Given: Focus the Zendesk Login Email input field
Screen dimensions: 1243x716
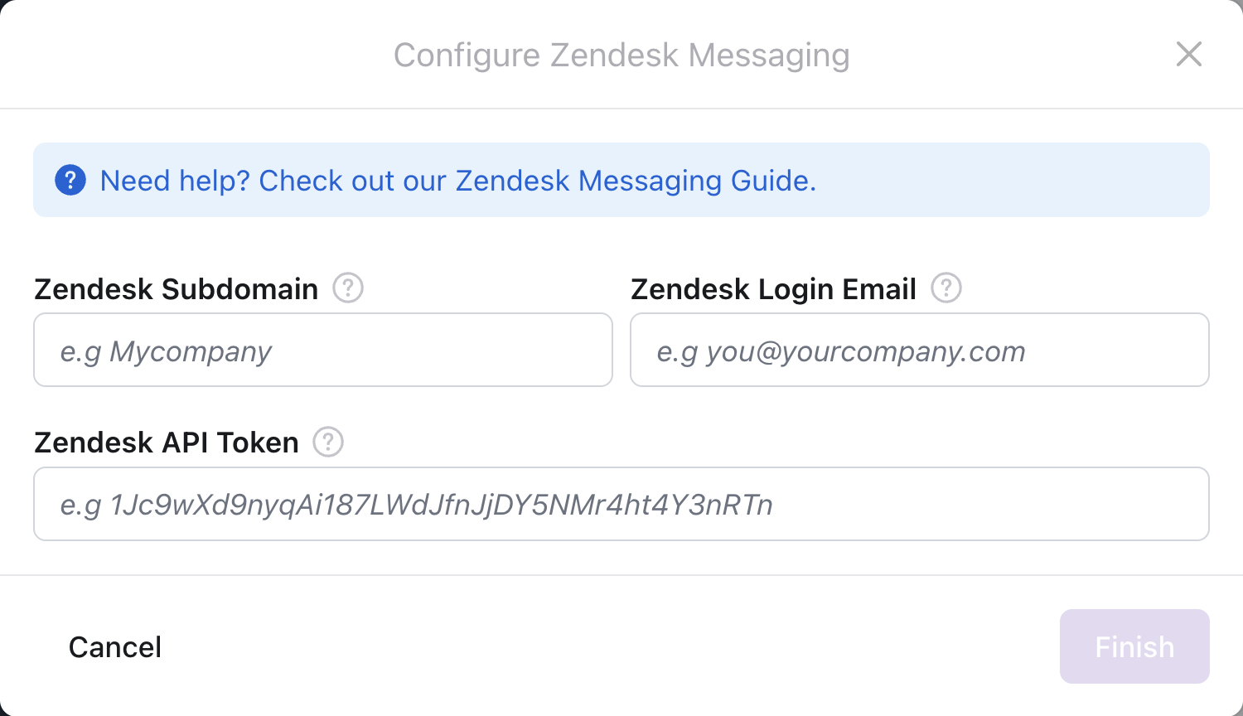Looking at the screenshot, I should [920, 350].
